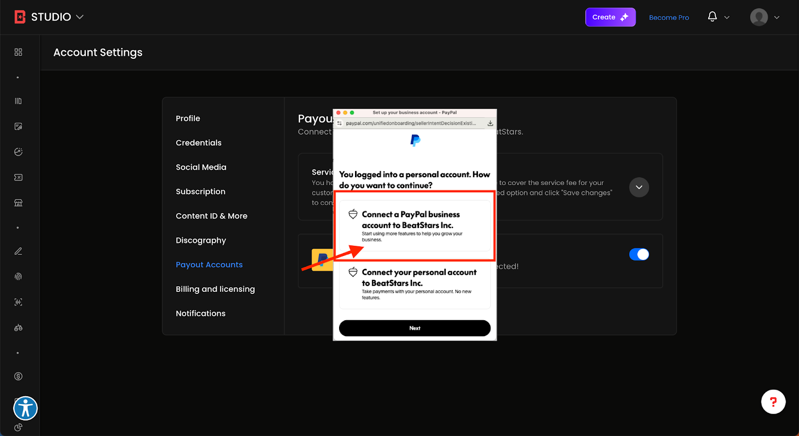The height and width of the screenshot is (436, 799).
Task: Go to Billing and licensing settings
Action: [215, 289]
